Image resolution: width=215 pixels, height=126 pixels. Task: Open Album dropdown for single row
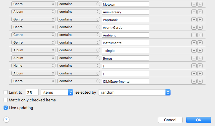click(33, 50)
